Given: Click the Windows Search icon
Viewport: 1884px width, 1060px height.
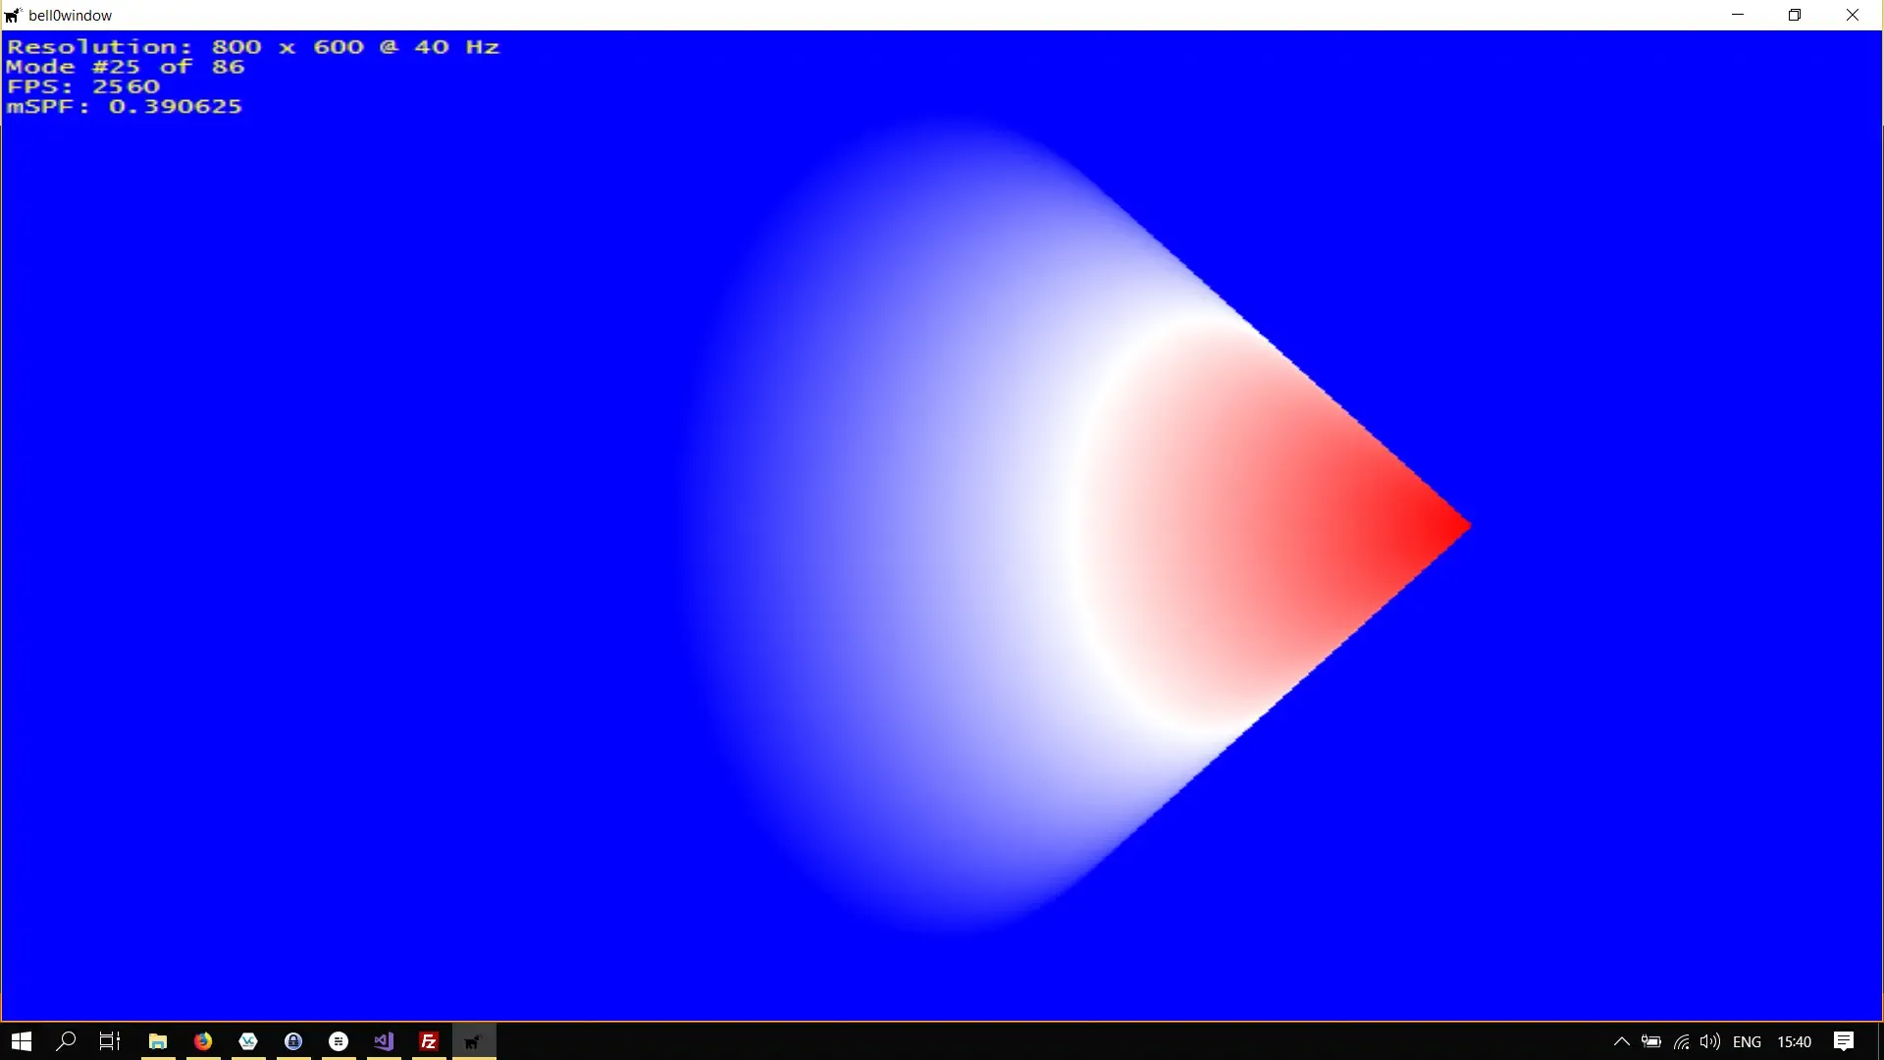Looking at the screenshot, I should (x=66, y=1041).
